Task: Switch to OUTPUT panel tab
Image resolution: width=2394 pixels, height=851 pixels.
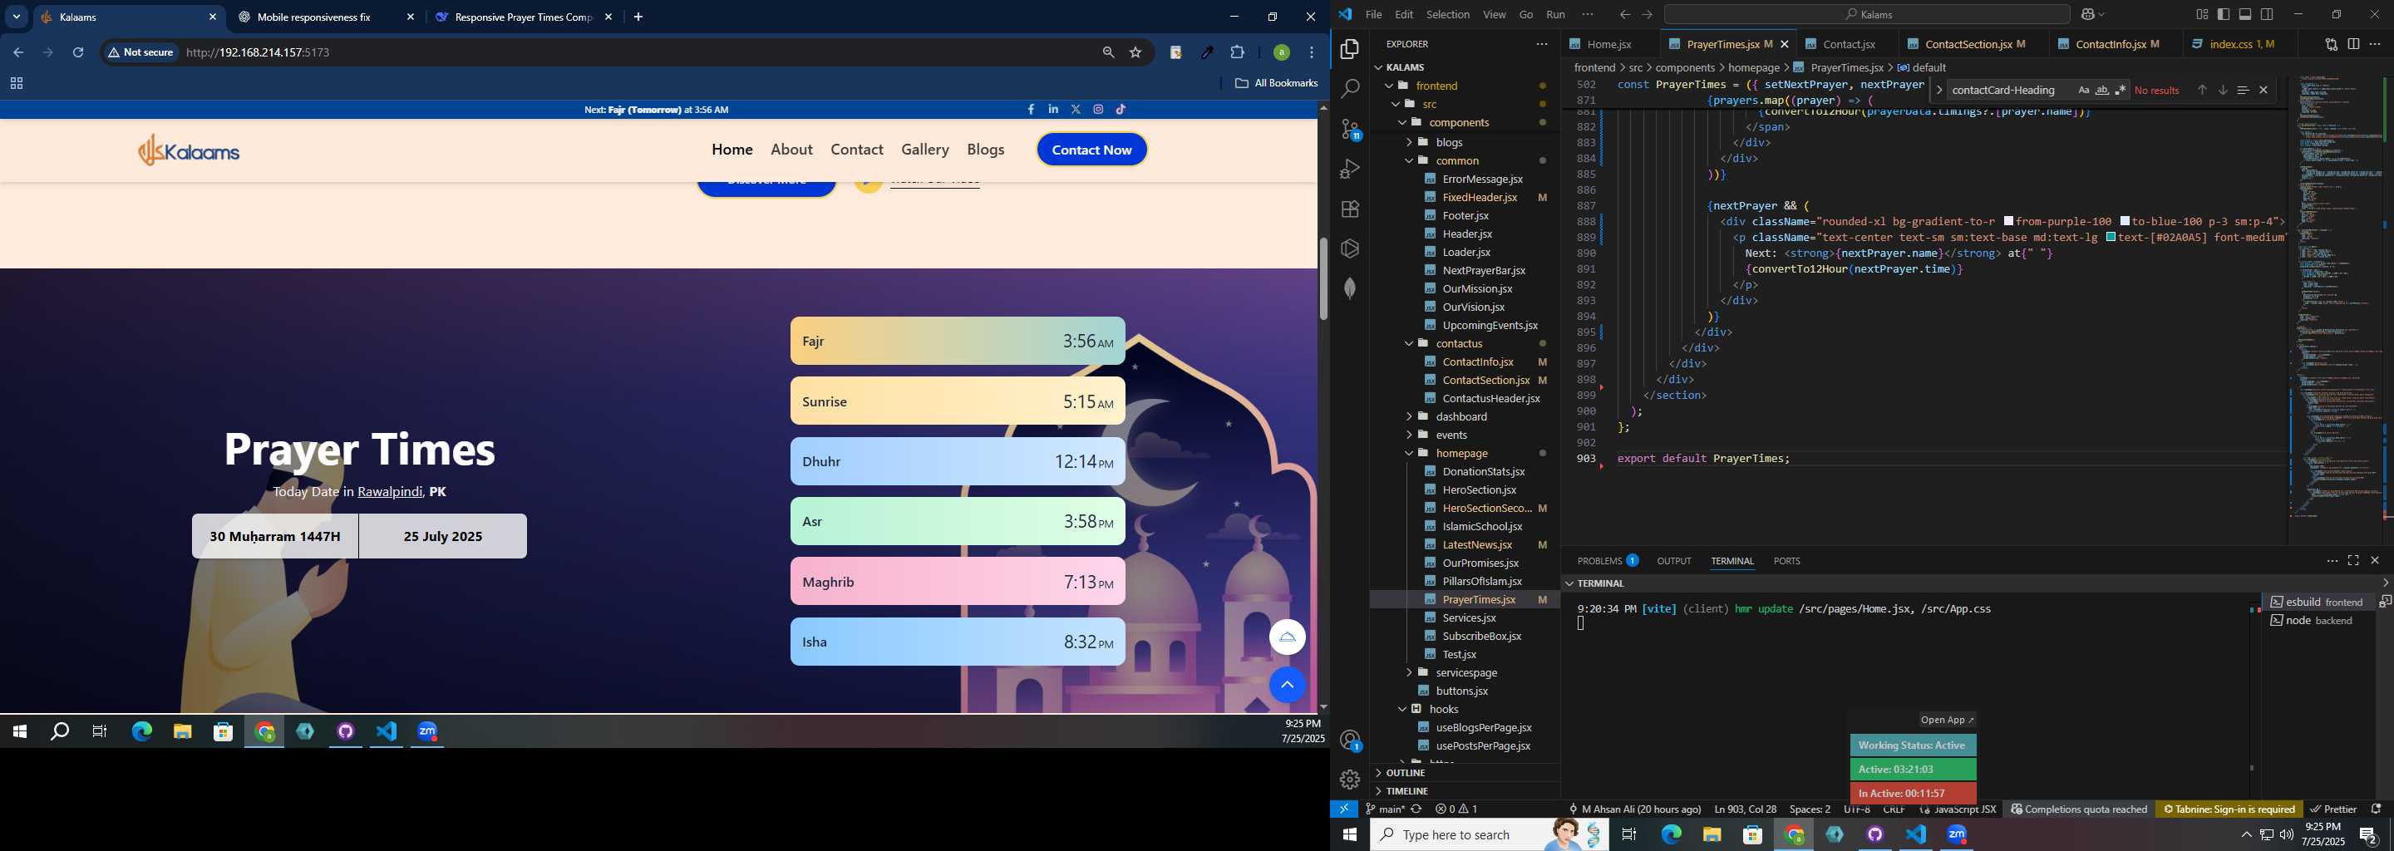Action: (x=1674, y=561)
